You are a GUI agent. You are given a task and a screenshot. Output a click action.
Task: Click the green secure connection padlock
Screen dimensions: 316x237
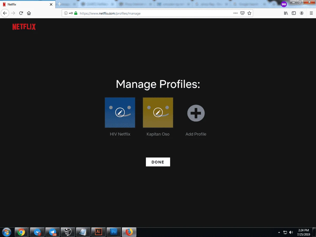coord(76,13)
